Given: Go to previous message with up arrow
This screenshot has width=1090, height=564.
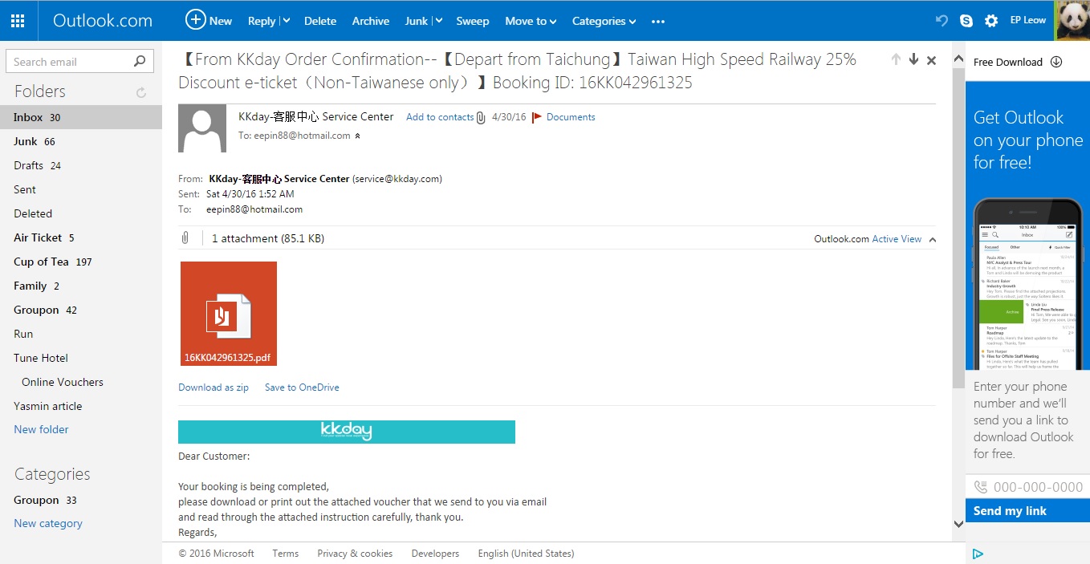Looking at the screenshot, I should (x=896, y=59).
